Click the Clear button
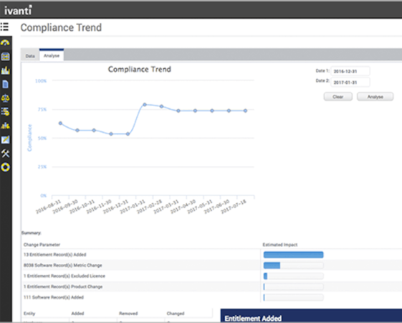The width and height of the screenshot is (402, 323). 338,97
